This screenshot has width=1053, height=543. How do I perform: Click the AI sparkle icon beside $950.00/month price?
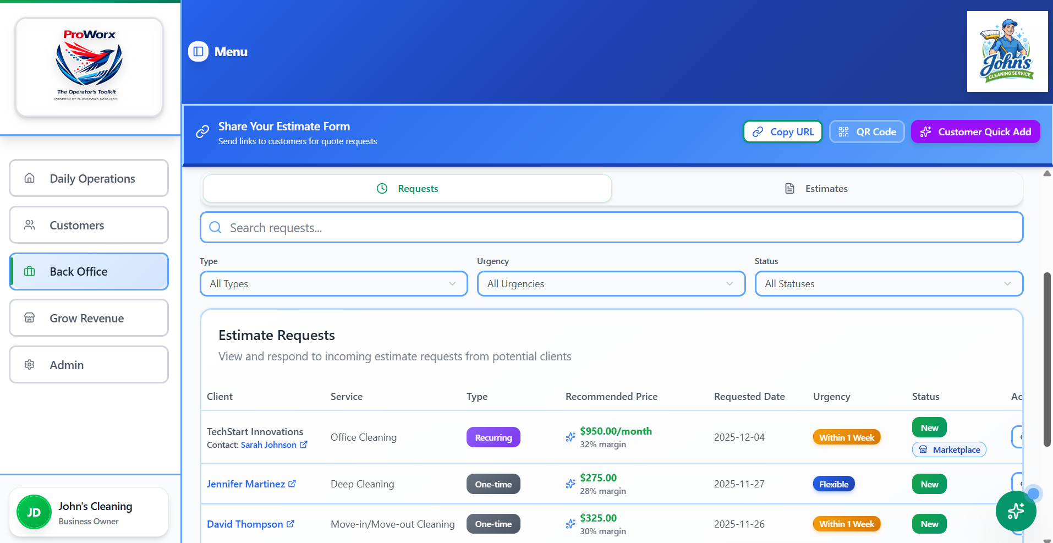coord(570,437)
